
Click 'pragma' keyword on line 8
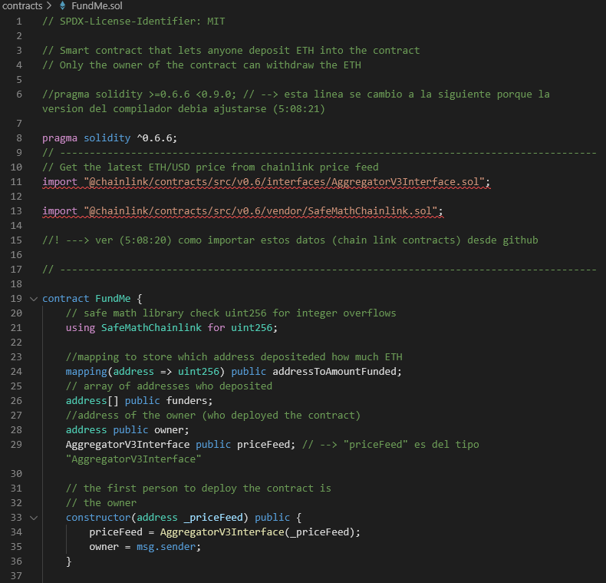point(60,138)
